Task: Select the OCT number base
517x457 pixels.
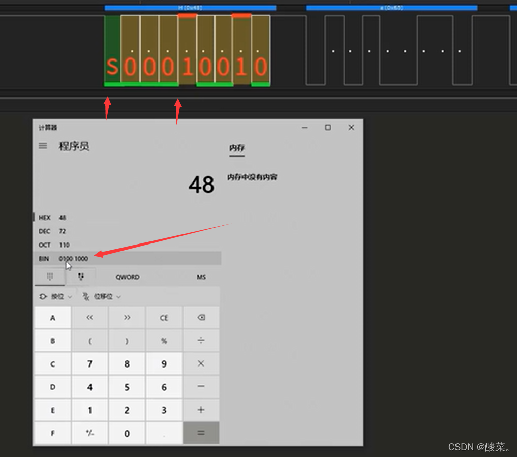Action: coord(127,245)
